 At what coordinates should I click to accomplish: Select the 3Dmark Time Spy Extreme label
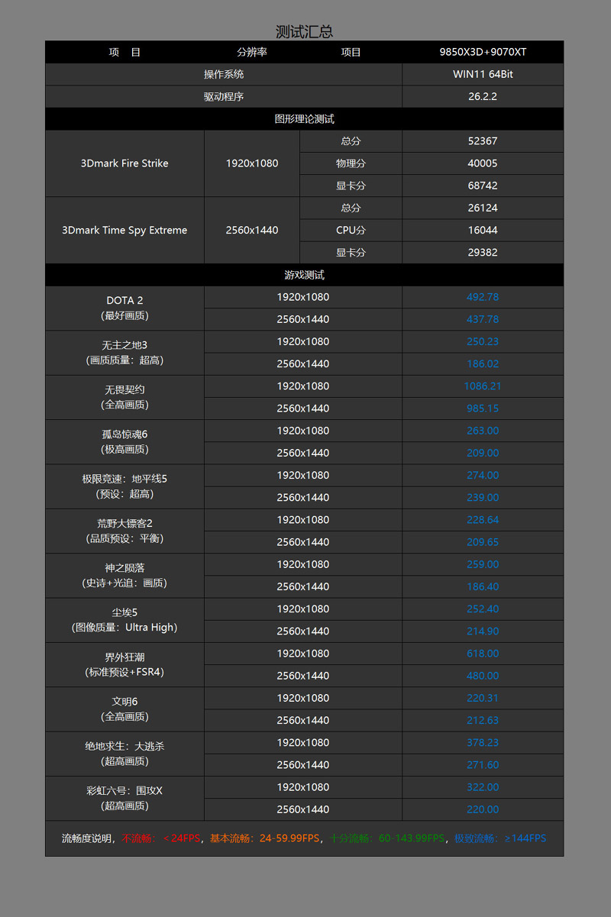[124, 230]
